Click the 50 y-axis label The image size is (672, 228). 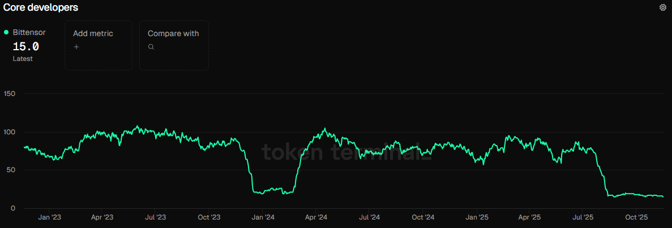tap(11, 170)
